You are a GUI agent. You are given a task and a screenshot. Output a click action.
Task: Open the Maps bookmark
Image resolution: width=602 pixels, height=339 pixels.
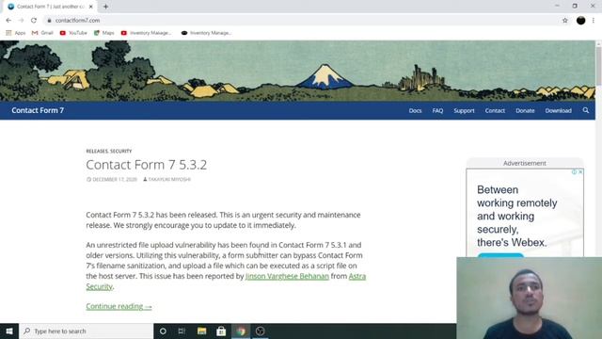click(104, 33)
